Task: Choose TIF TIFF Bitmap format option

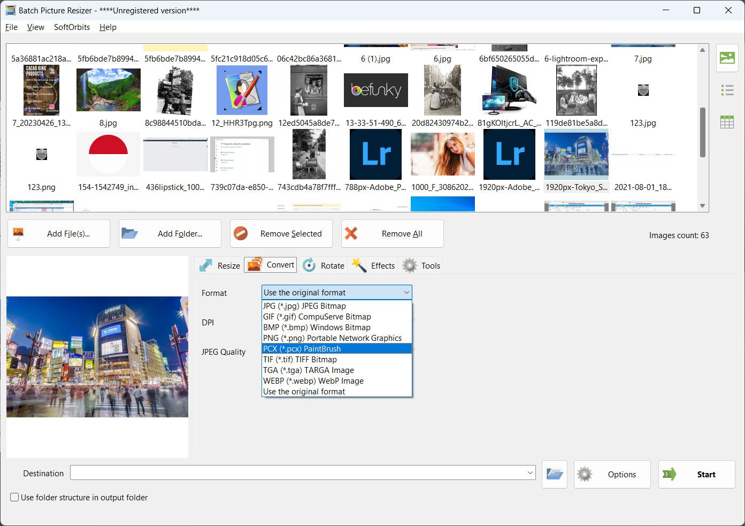Action: click(x=337, y=360)
